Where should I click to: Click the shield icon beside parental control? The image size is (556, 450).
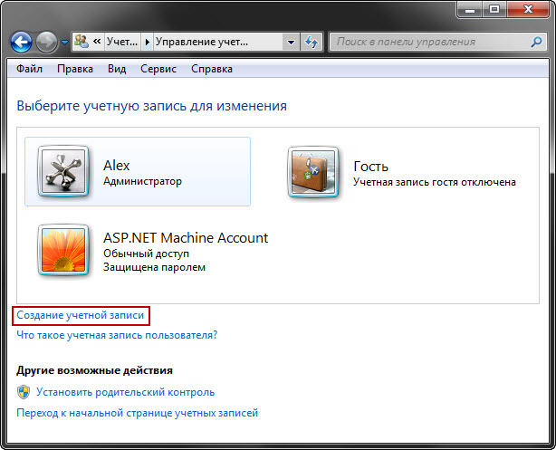pyautogui.click(x=24, y=392)
